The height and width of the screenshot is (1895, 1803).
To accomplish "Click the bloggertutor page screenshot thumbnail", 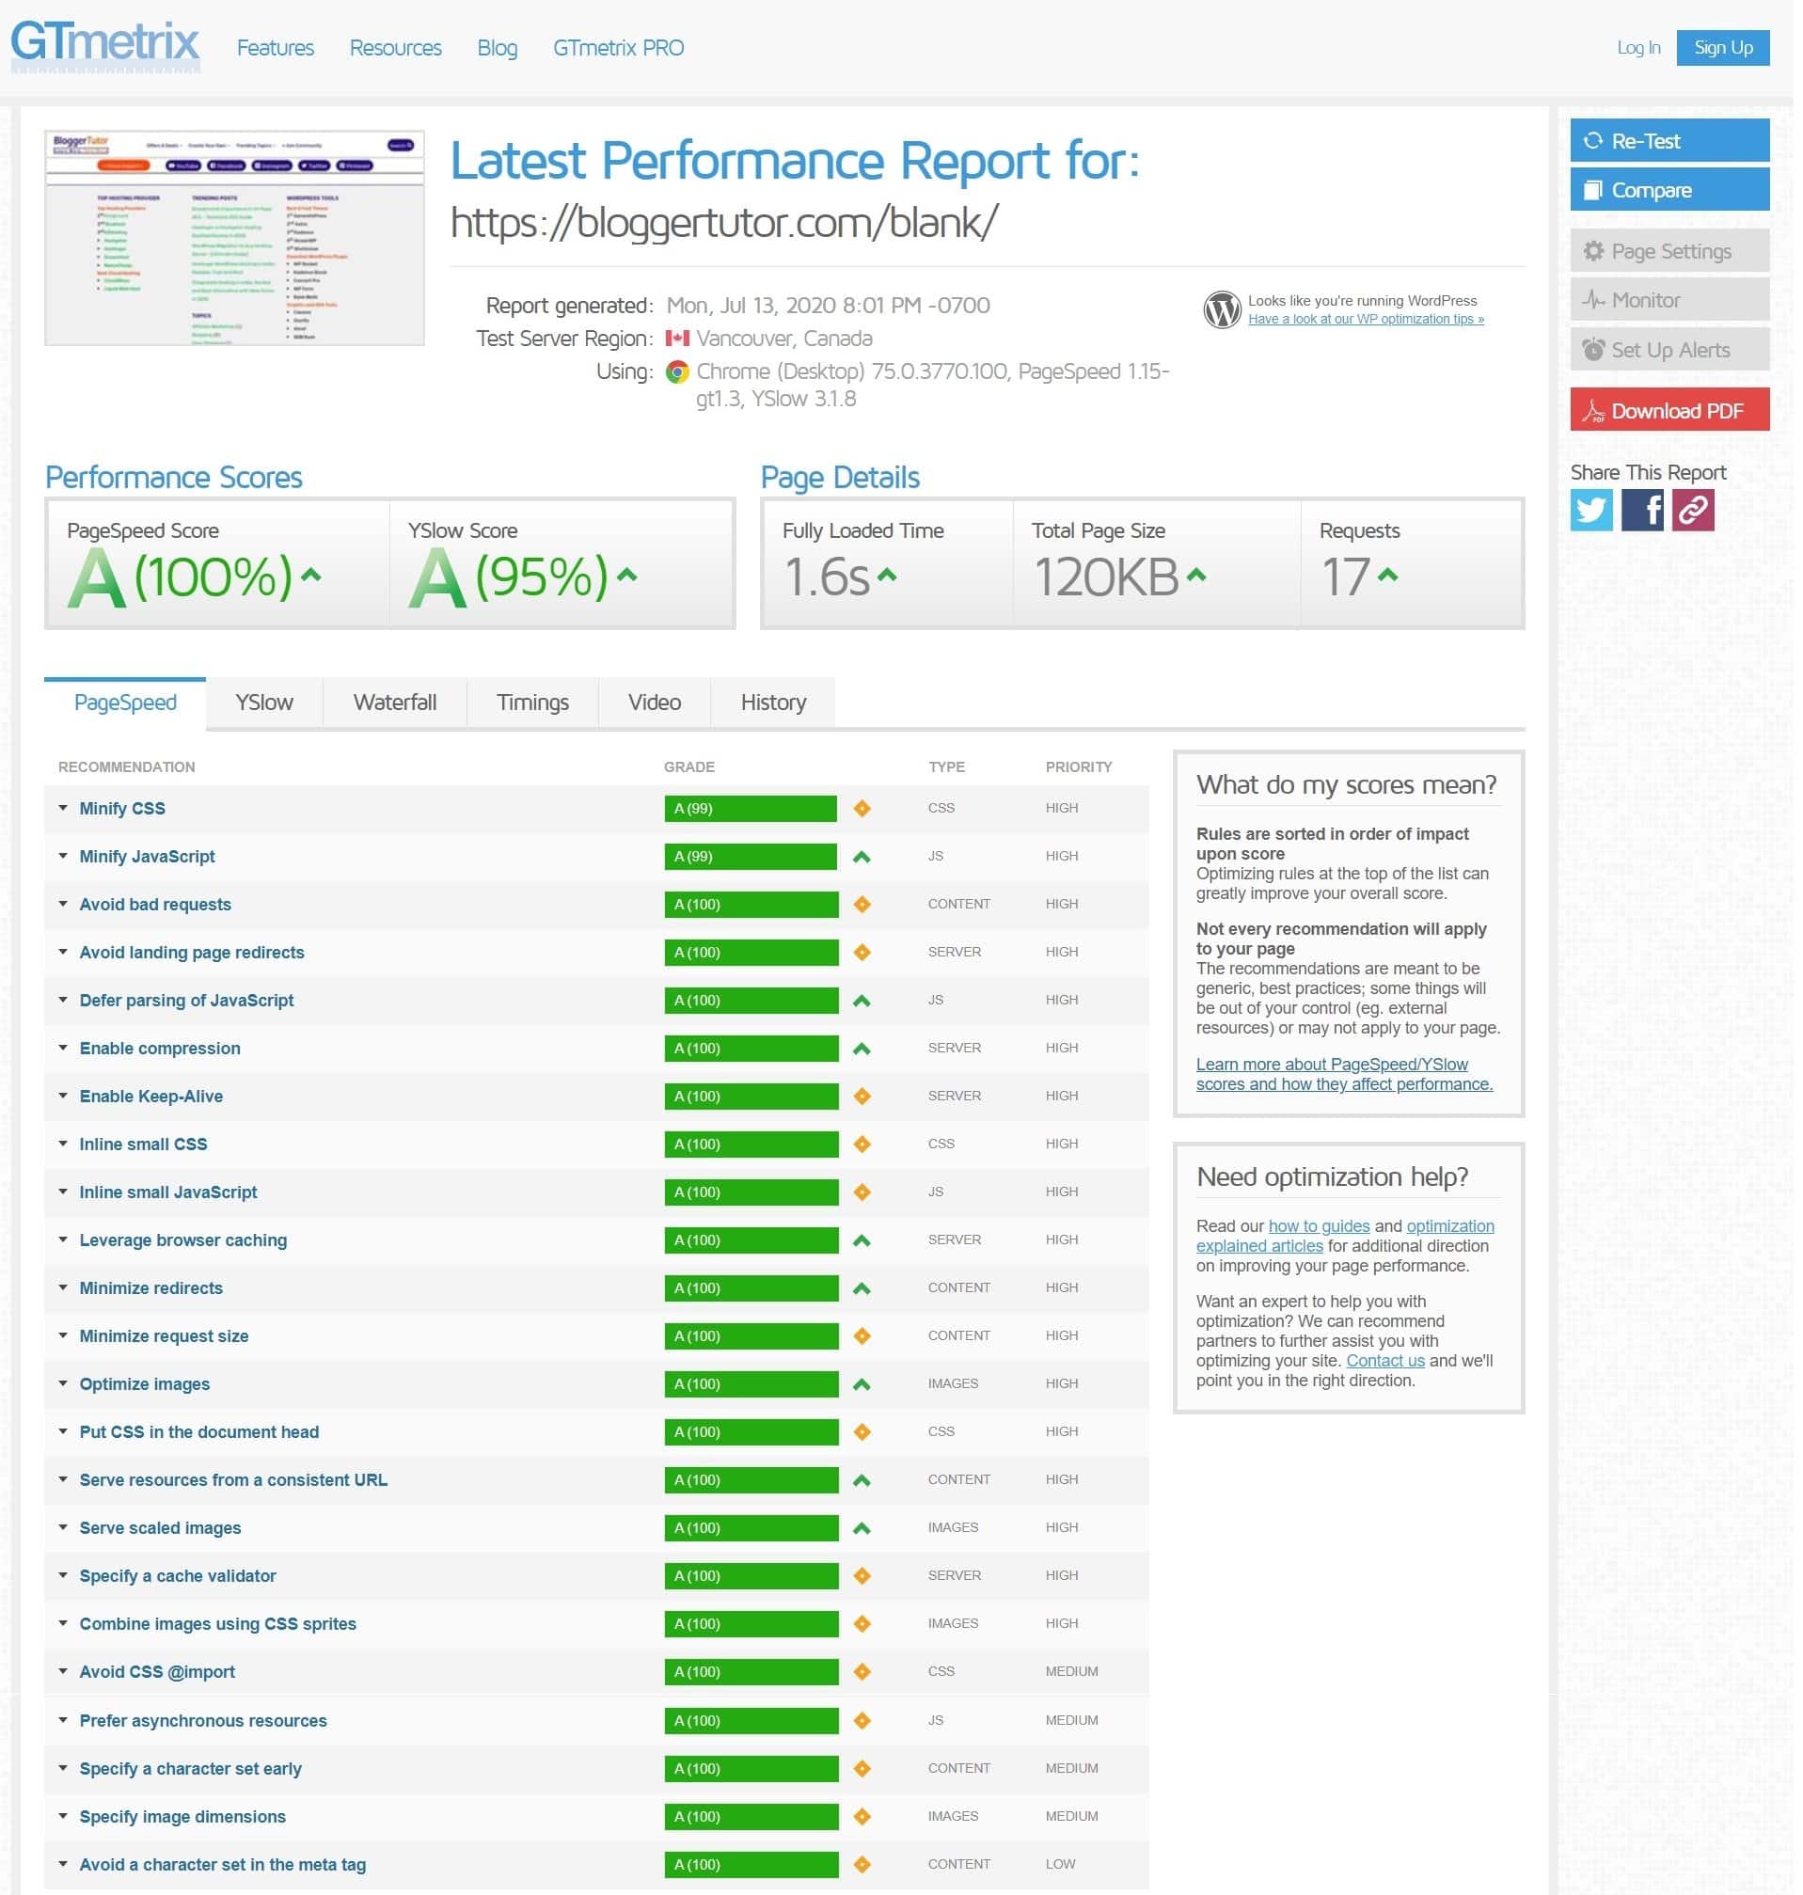I will [x=233, y=237].
